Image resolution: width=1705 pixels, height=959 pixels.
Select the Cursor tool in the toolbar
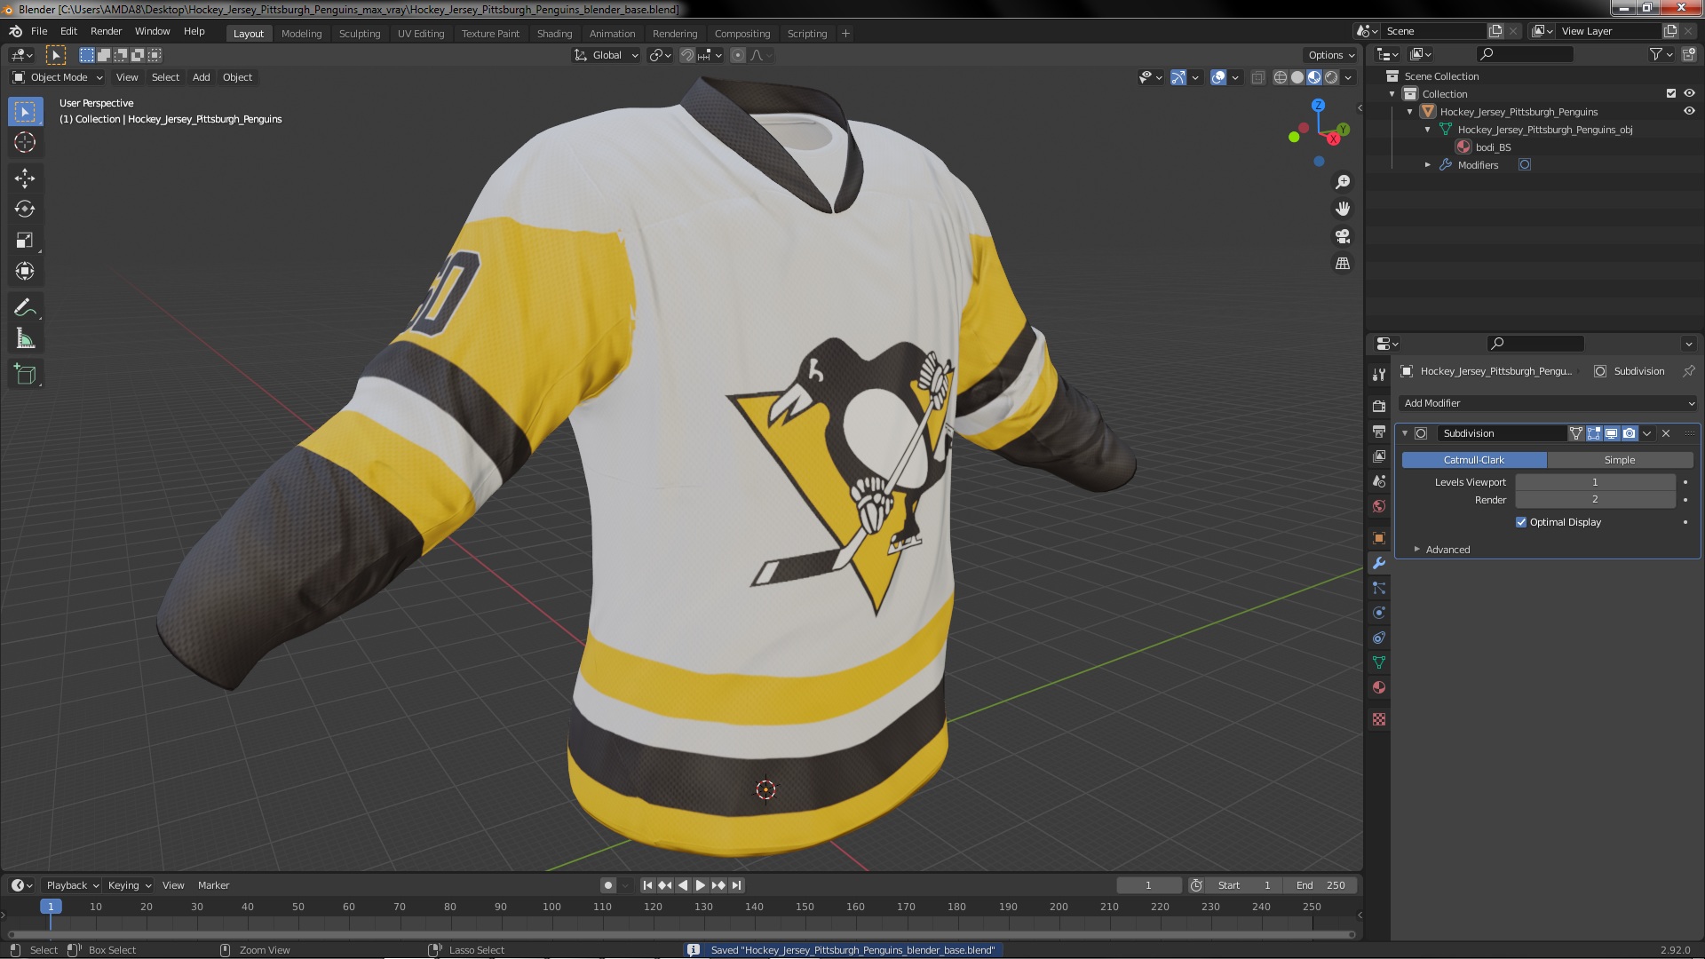[x=25, y=142]
